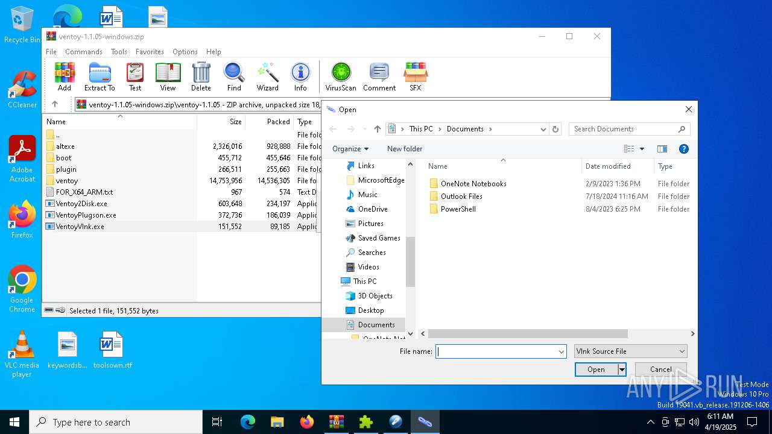
Task: Select the altexe folder in WinRAR
Action: click(65, 146)
